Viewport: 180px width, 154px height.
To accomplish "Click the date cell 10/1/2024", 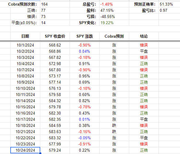I will tap(25, 45).
